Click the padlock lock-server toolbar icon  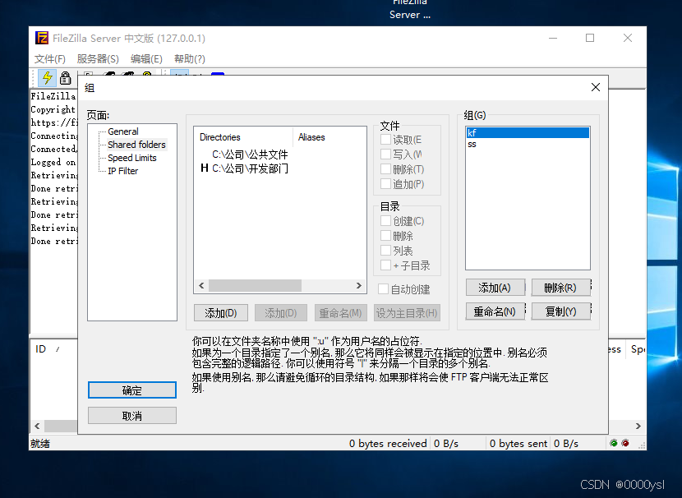(x=65, y=78)
